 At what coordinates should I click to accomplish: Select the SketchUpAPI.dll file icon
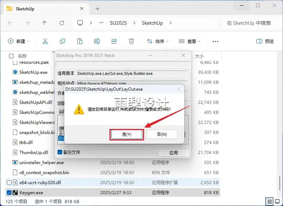[x=15, y=102]
